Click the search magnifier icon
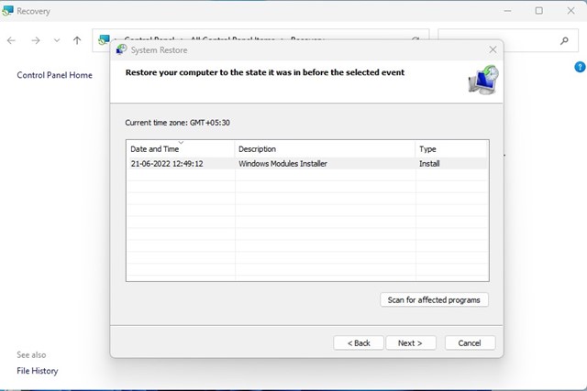 pos(563,41)
